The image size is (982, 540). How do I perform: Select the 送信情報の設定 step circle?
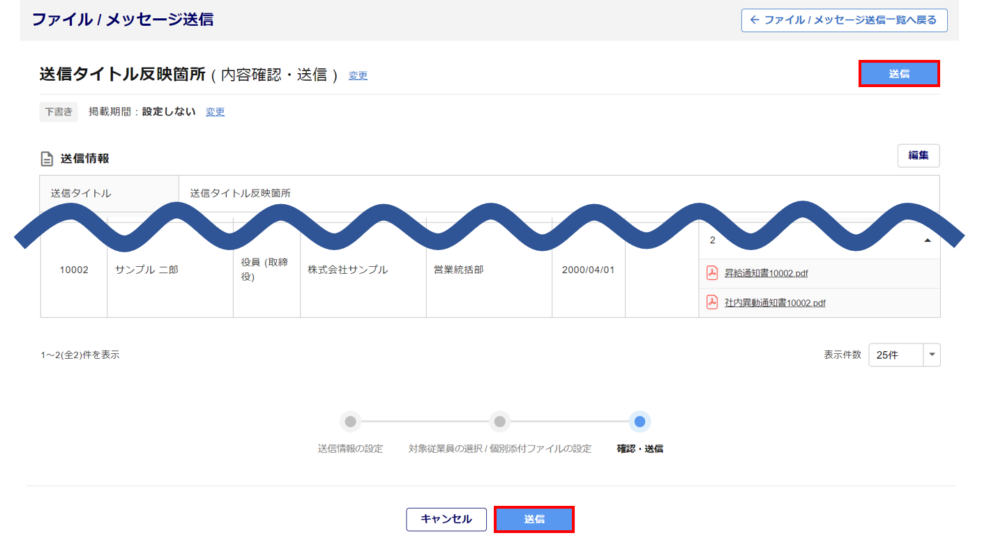click(350, 422)
